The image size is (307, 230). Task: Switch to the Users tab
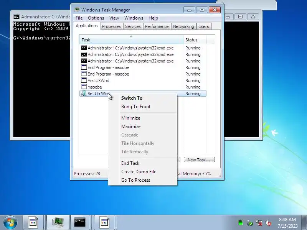tap(204, 26)
